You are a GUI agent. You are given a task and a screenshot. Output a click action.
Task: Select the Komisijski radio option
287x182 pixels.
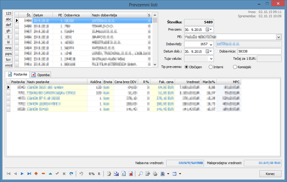(x=235, y=67)
